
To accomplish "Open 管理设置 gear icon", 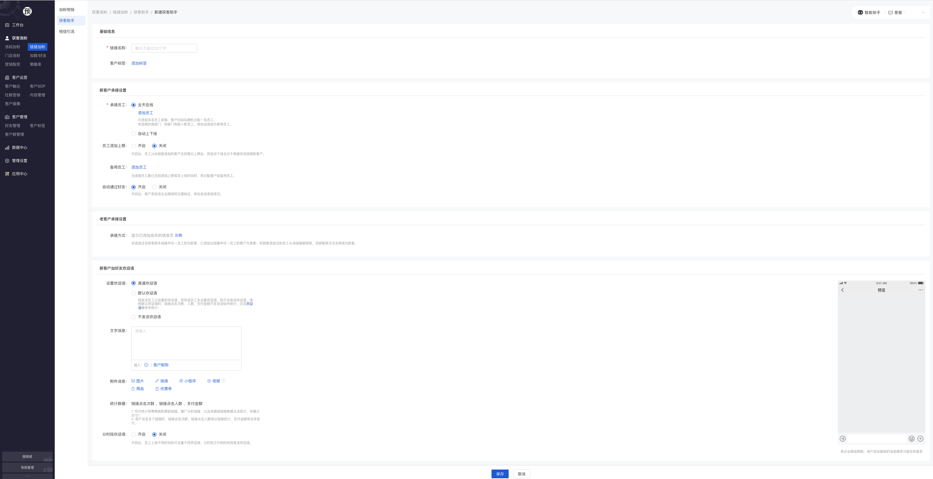I will pyautogui.click(x=7, y=161).
